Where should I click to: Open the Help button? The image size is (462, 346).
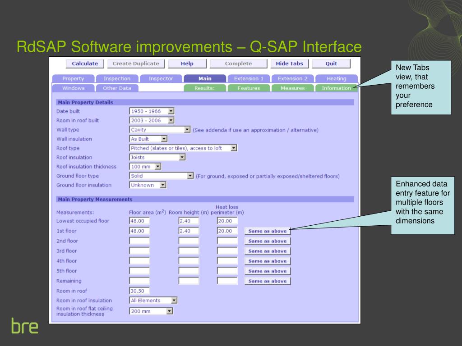(187, 64)
